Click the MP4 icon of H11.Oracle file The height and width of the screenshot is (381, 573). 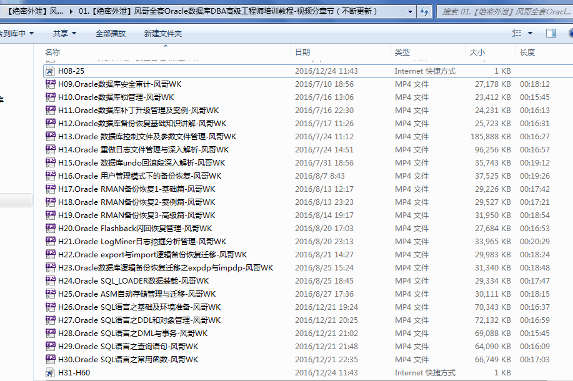(x=50, y=111)
